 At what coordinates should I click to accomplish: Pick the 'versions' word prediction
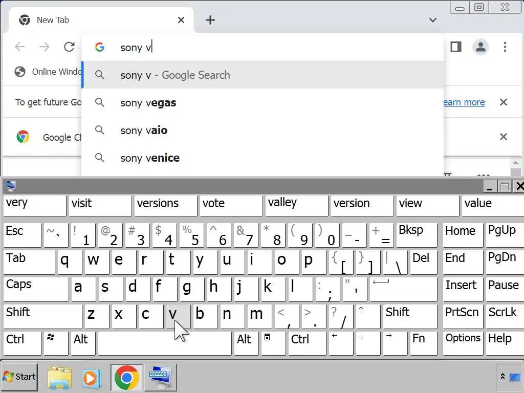coord(166,206)
